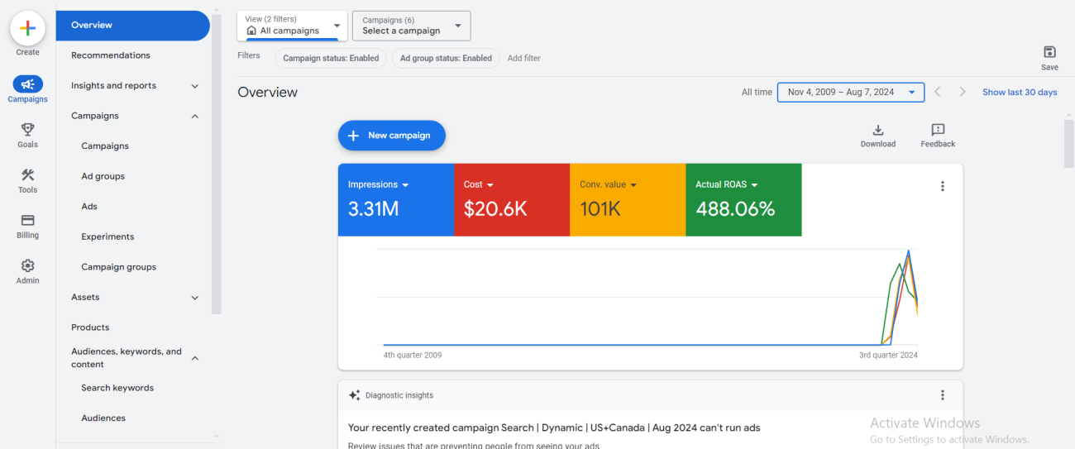The image size is (1075, 449).
Task: Open the Select a campaign dropdown
Action: [411, 26]
